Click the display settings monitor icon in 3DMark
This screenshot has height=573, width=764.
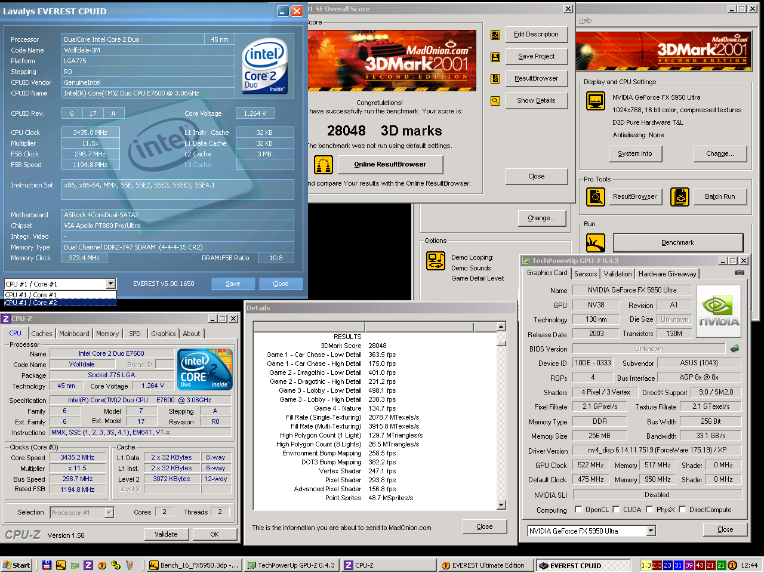point(595,101)
